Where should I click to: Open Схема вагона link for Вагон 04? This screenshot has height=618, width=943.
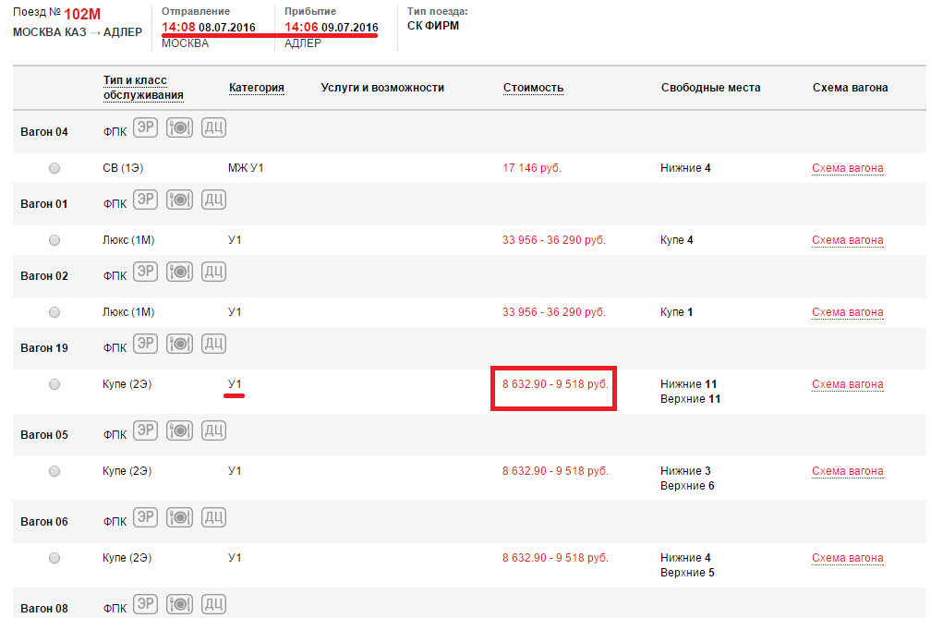[x=847, y=168]
